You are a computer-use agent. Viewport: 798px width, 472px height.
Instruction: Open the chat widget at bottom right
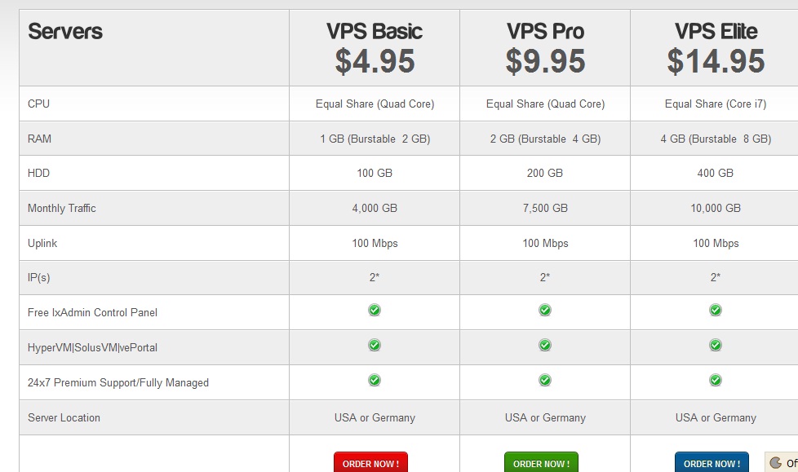[x=782, y=462]
